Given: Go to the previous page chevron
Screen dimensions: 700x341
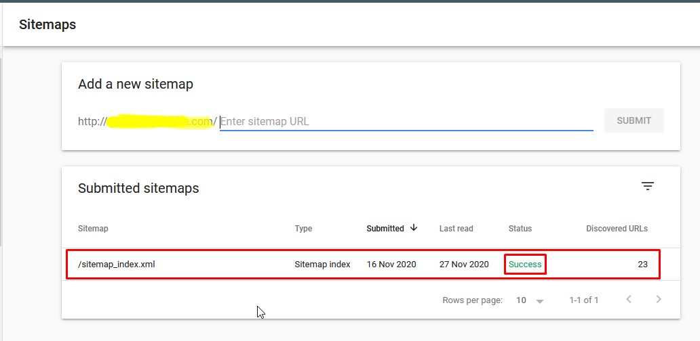Looking at the screenshot, I should tap(629, 300).
